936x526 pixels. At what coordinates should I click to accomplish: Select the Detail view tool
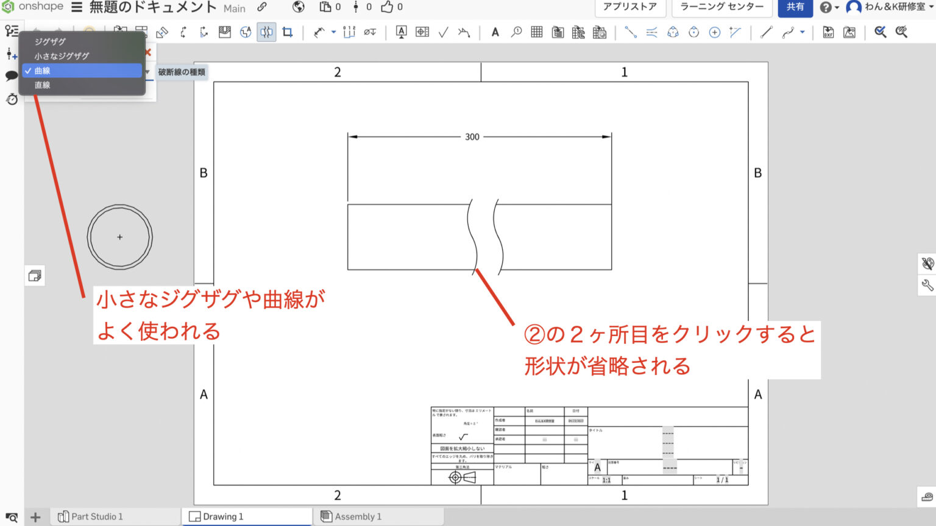tap(246, 32)
